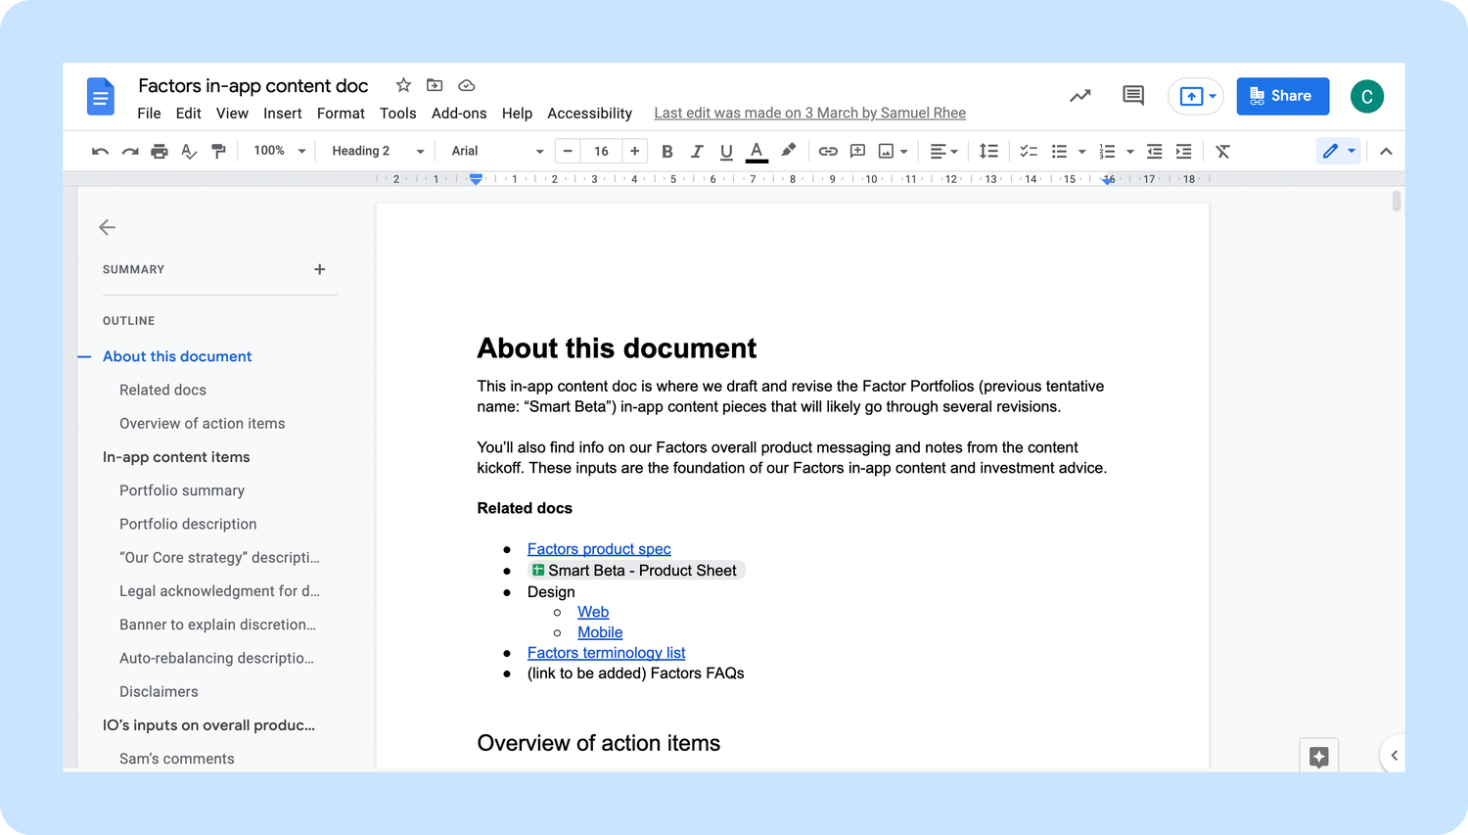Redo the last action

(129, 151)
